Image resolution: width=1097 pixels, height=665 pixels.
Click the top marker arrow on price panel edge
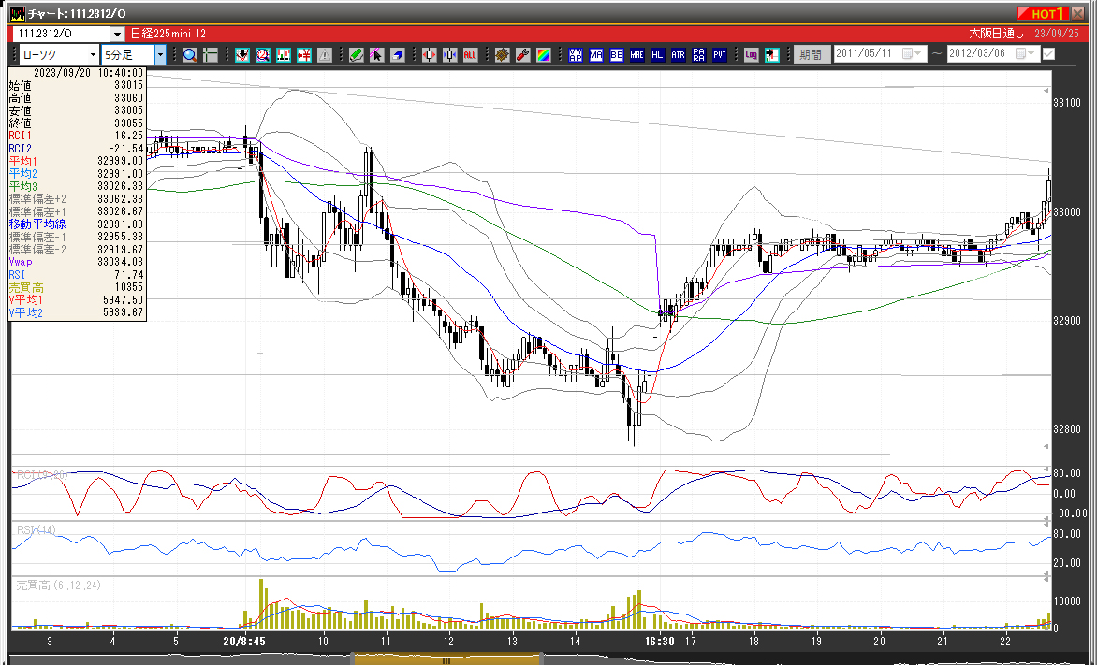(1046, 91)
